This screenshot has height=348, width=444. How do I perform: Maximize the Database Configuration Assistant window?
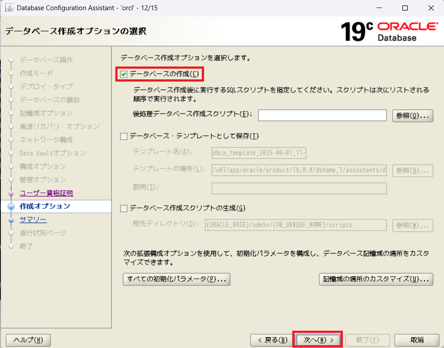coord(405,8)
